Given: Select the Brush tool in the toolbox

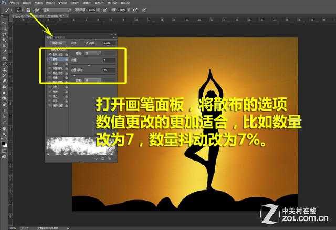Looking at the screenshot, I should click(x=4, y=63).
